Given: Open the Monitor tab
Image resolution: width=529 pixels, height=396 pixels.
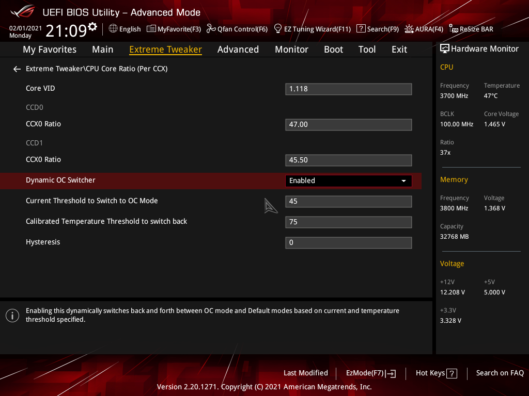Looking at the screenshot, I should coord(291,49).
